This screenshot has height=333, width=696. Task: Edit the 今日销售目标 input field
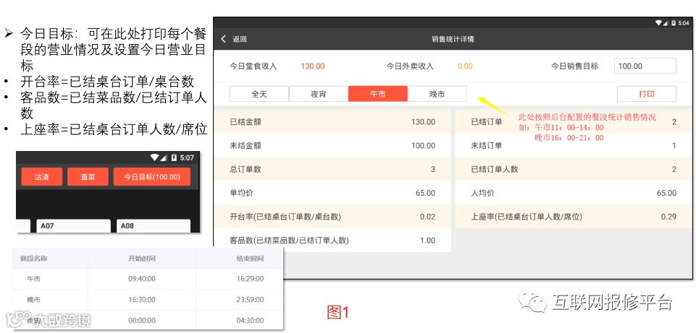[x=645, y=66]
